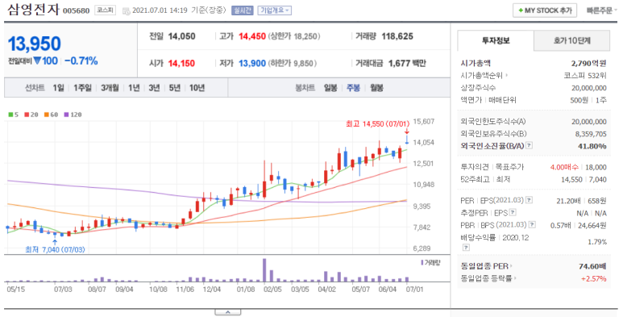Click the calendar icon beside the date
This screenshot has width=623, height=317.
pos(127,10)
